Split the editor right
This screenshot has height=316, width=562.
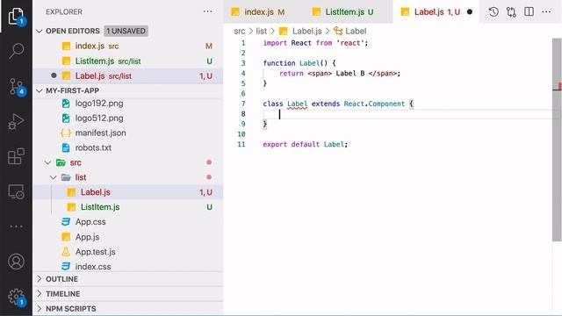pos(529,11)
